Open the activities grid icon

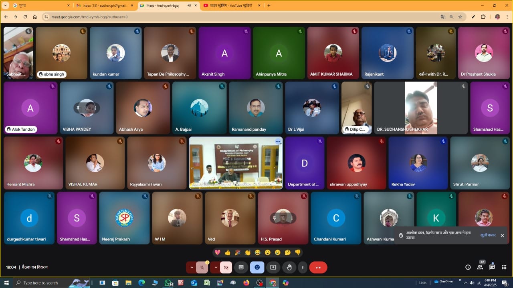click(504, 267)
